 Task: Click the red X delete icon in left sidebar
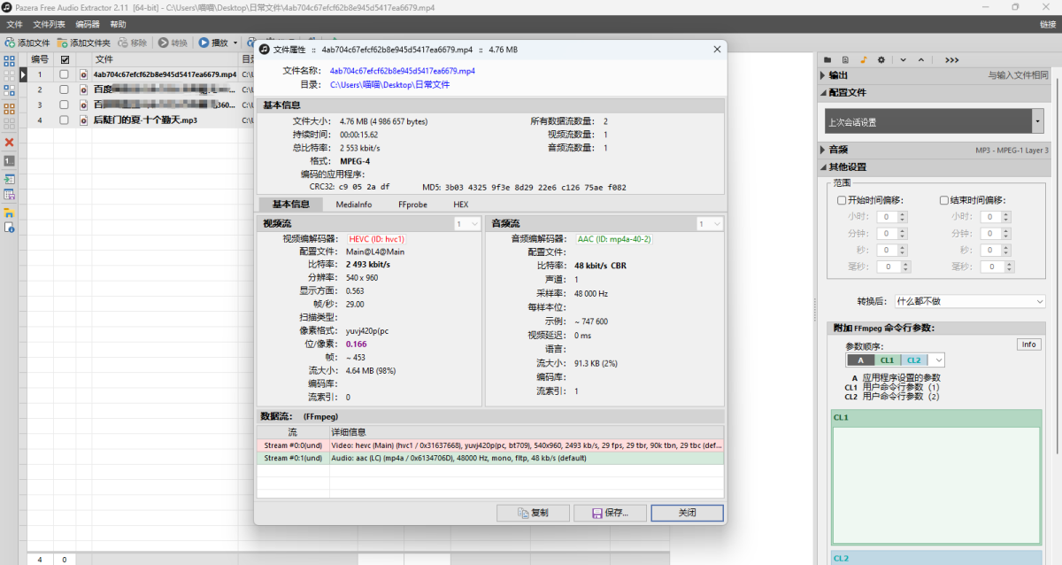9,143
